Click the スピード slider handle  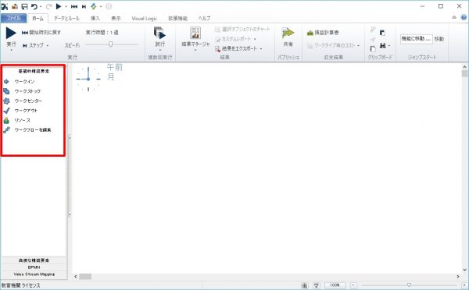point(111,44)
